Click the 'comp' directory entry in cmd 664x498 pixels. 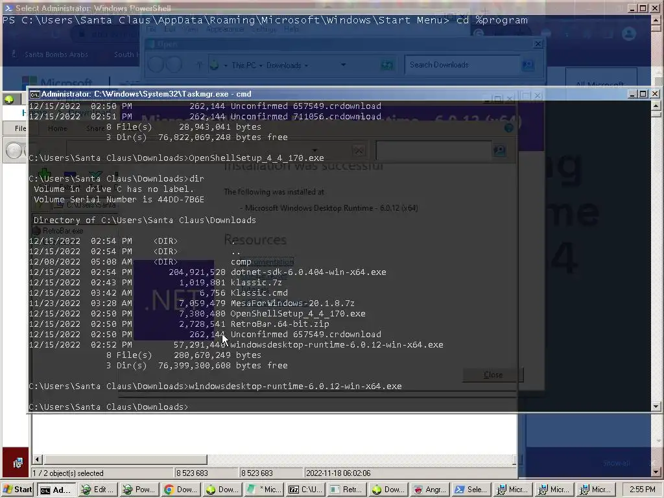241,262
